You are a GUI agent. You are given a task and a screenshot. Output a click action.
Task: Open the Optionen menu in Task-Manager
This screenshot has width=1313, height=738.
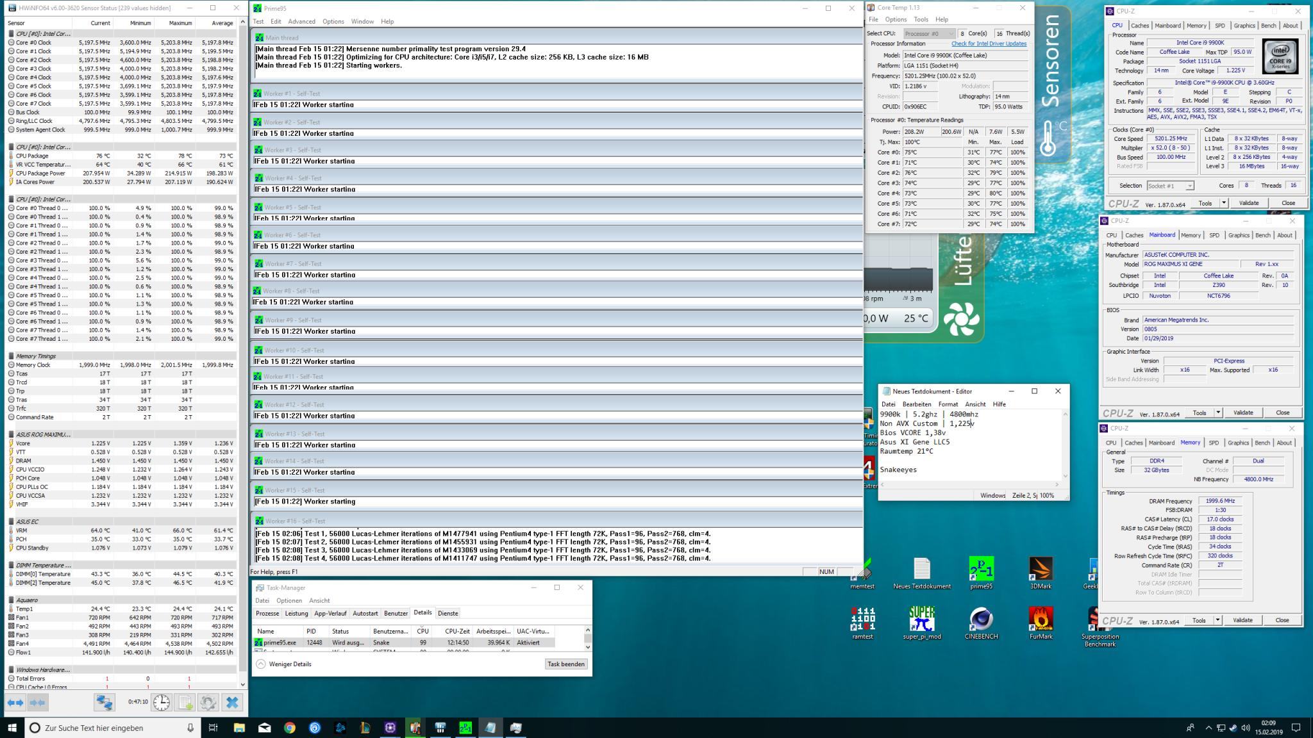[289, 600]
